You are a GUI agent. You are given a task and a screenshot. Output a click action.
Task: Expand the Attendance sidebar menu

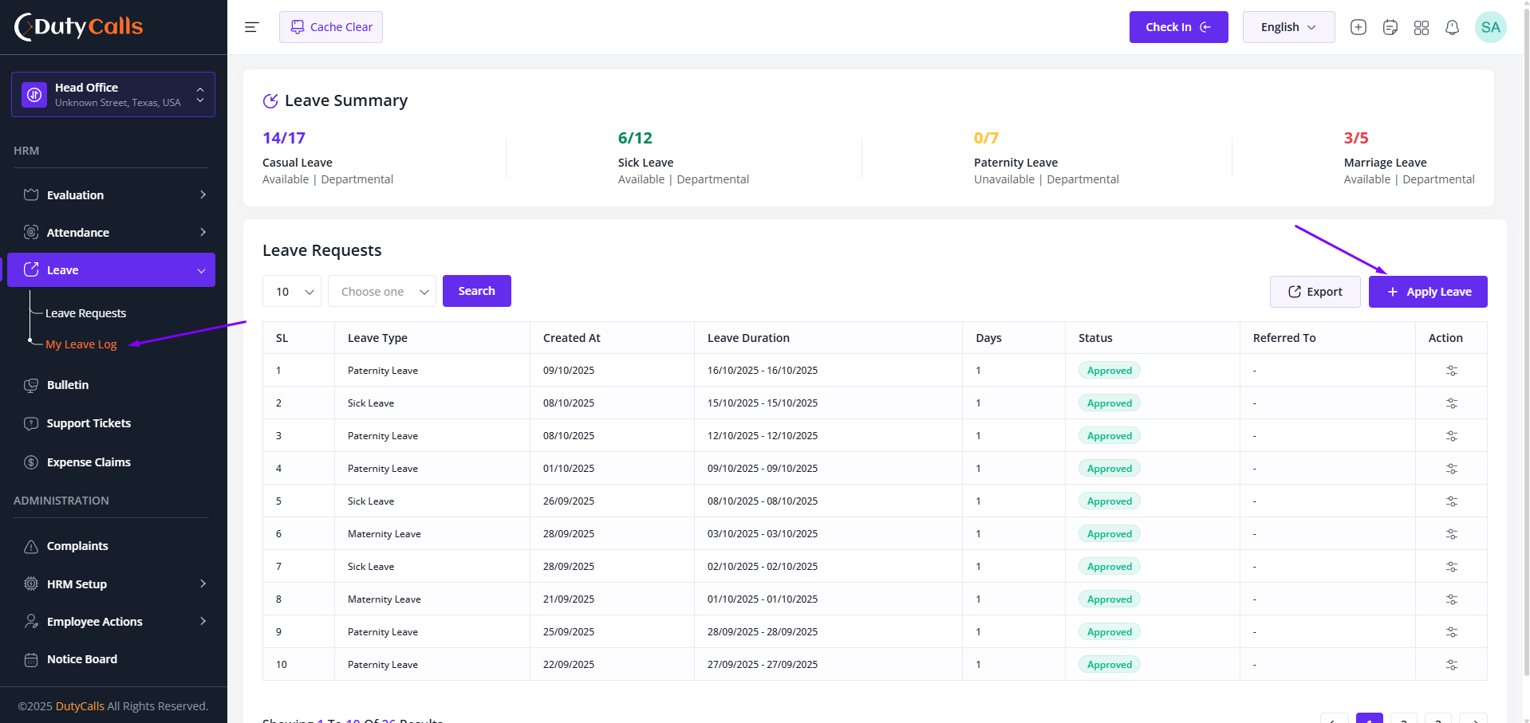click(112, 232)
